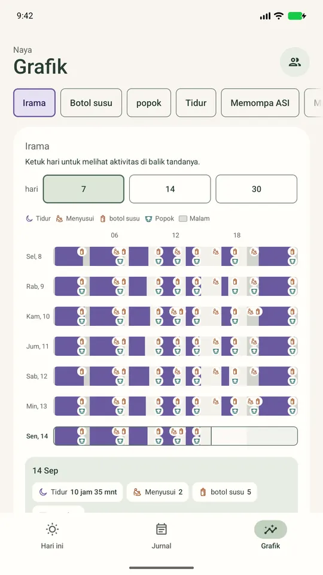Viewport: 323px width, 575px height.
Task: Switch to the Botol susu tab
Action: [x=91, y=102]
